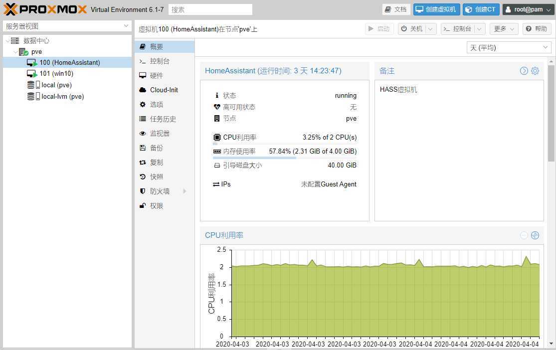Open the 防火墙 firewall tab
The height and width of the screenshot is (350, 556).
click(x=165, y=191)
